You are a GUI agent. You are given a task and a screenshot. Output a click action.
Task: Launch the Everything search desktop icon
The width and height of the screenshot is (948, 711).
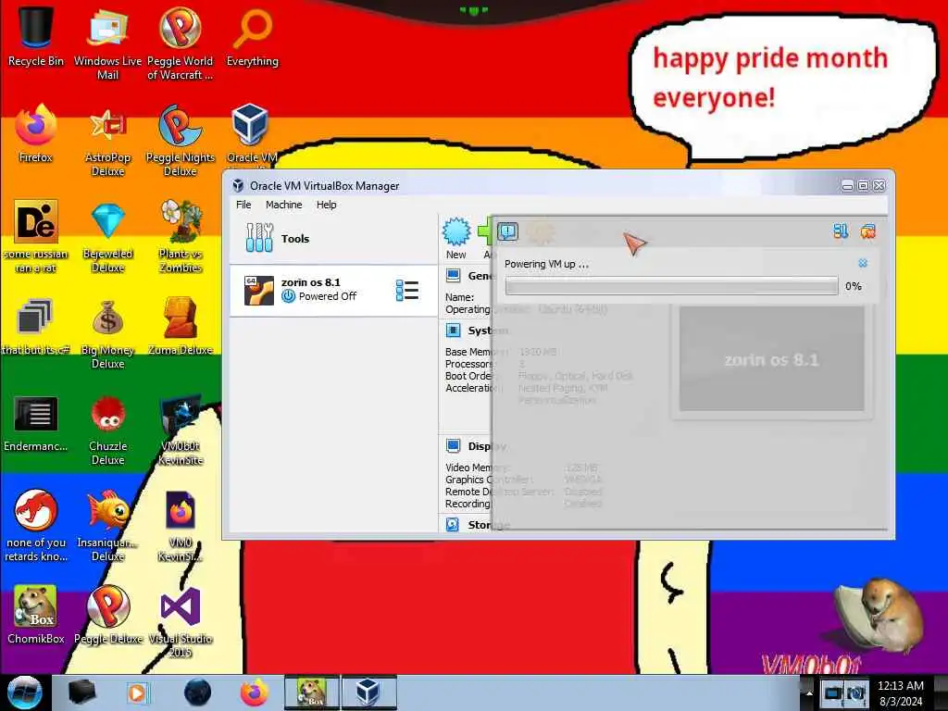tap(252, 36)
